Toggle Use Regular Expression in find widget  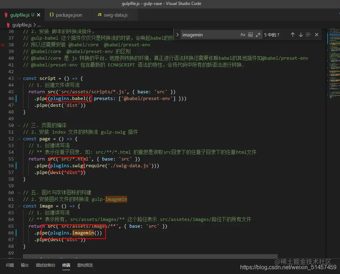tap(258, 35)
